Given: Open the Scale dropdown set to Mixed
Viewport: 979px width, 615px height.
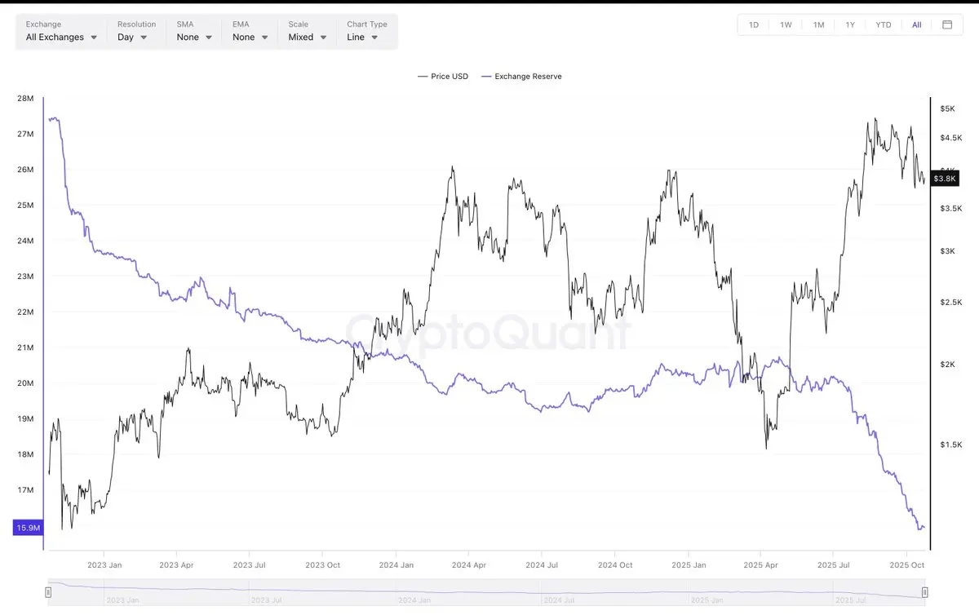Looking at the screenshot, I should [x=307, y=38].
